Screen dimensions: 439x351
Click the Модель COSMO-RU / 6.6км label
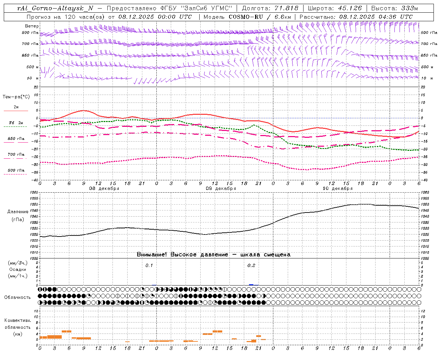click(x=247, y=17)
